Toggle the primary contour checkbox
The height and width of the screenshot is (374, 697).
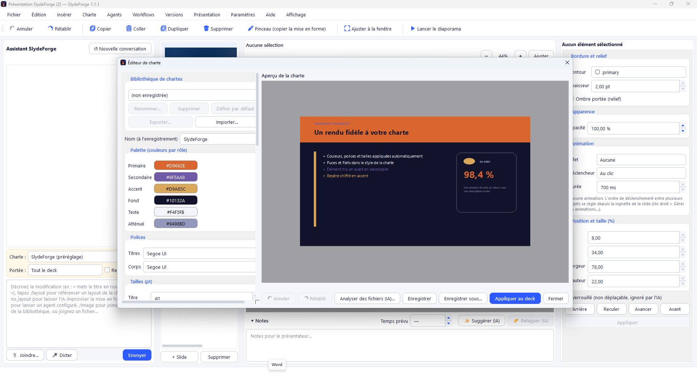597,72
